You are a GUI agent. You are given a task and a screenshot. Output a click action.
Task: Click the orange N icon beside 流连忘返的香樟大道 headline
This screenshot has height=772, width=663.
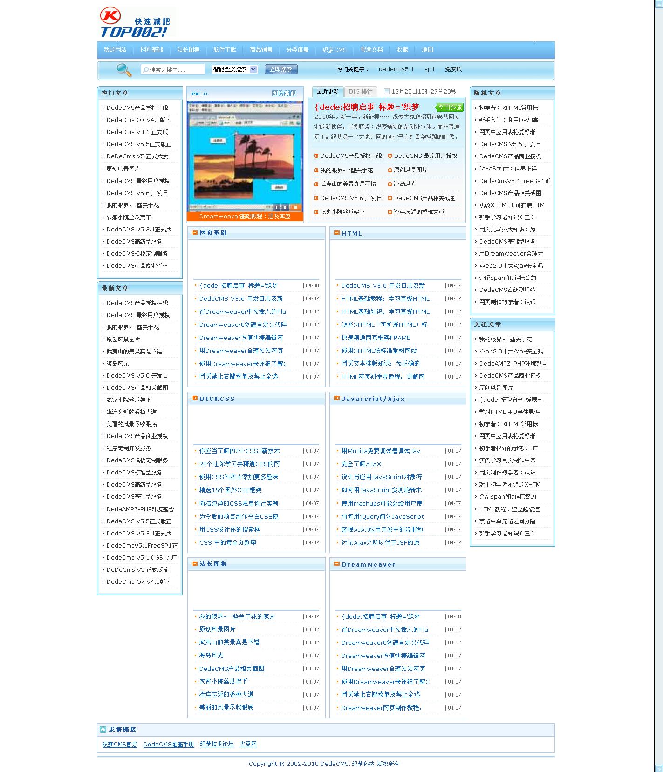[390, 212]
